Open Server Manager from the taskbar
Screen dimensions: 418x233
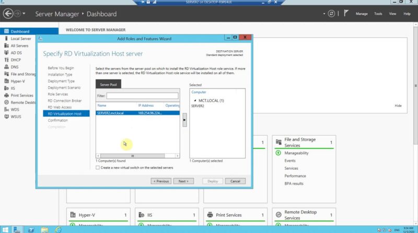17,229
